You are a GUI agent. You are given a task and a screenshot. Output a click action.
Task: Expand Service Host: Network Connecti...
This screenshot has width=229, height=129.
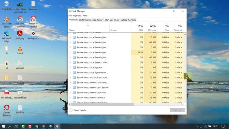[70, 82]
